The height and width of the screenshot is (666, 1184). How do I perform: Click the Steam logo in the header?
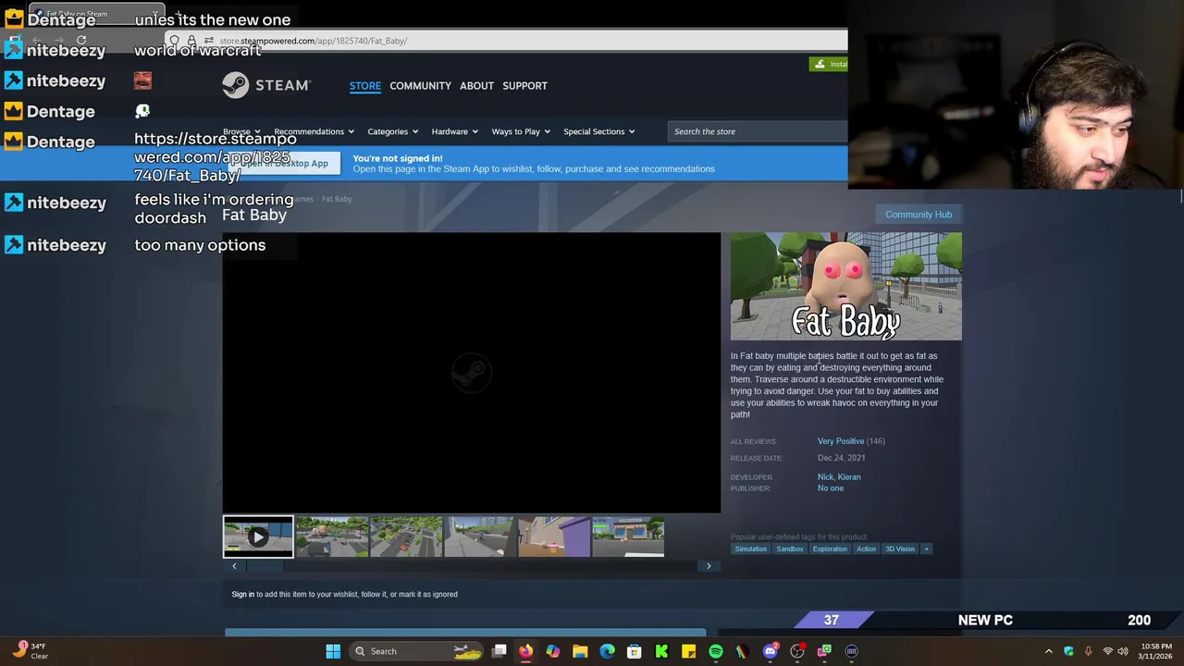[266, 85]
